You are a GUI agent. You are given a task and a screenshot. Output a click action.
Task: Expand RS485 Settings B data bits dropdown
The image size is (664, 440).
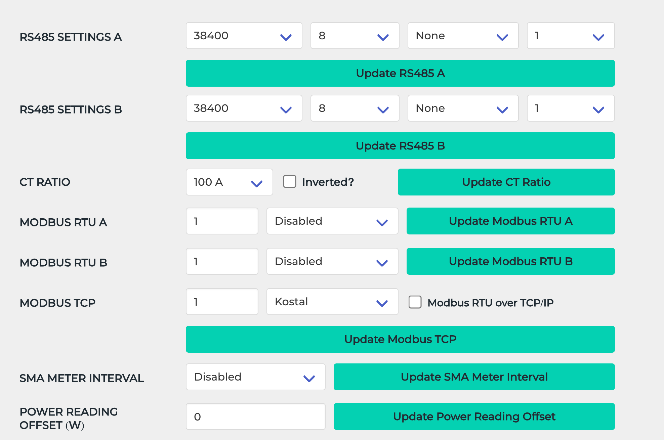pyautogui.click(x=355, y=108)
